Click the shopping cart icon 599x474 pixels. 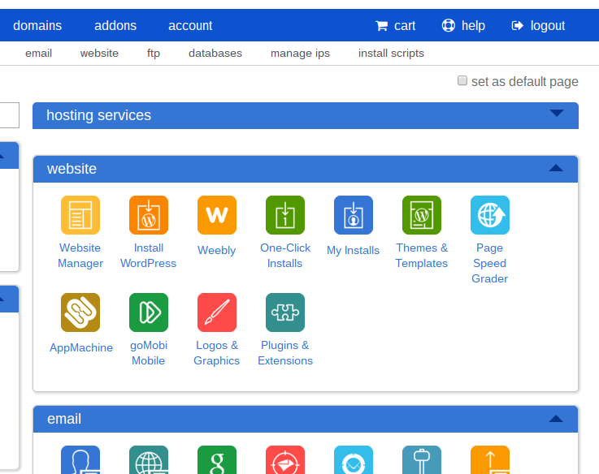[x=381, y=26]
